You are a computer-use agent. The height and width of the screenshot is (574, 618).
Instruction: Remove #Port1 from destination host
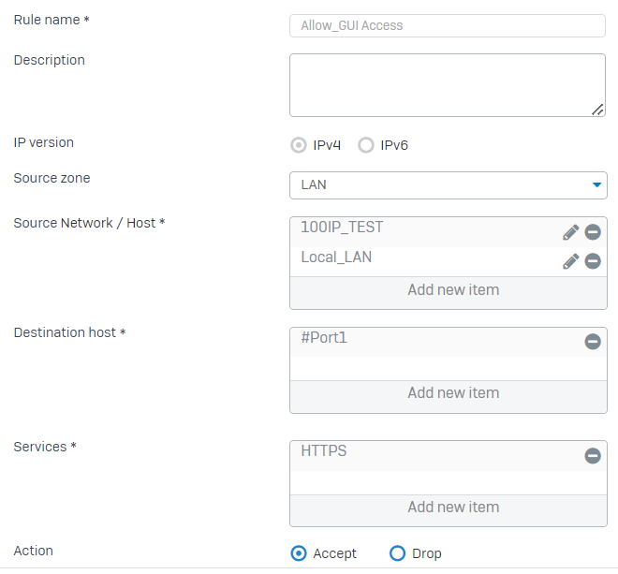[x=593, y=342]
